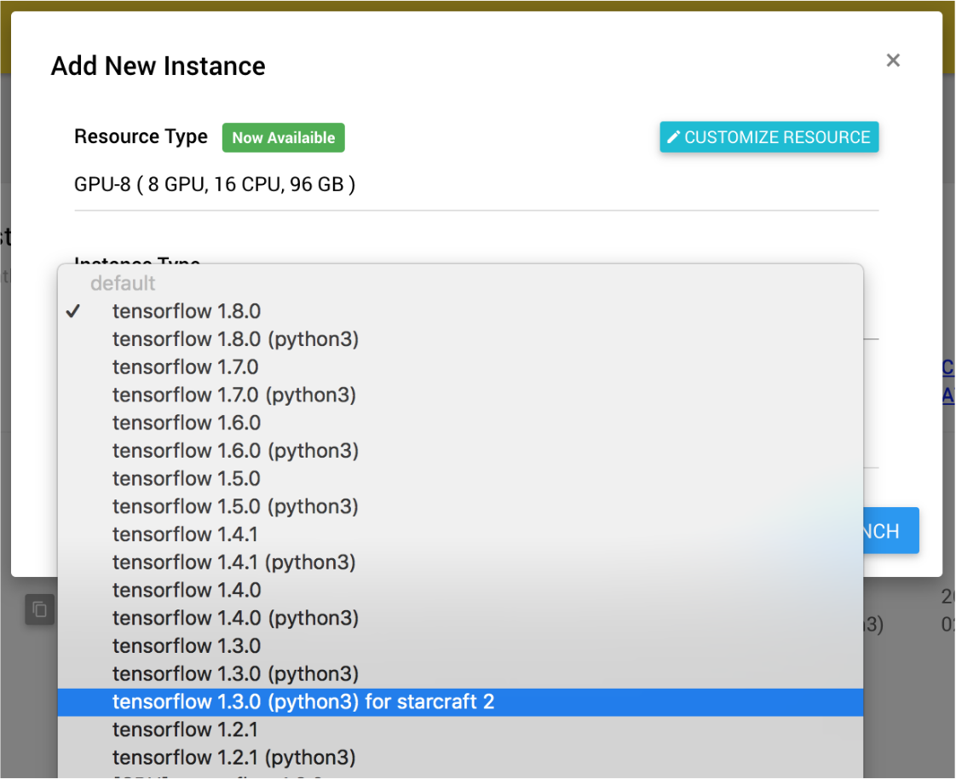Pick tensorflow 1.6.0 entry
This screenshot has width=956, height=779.
[460, 423]
